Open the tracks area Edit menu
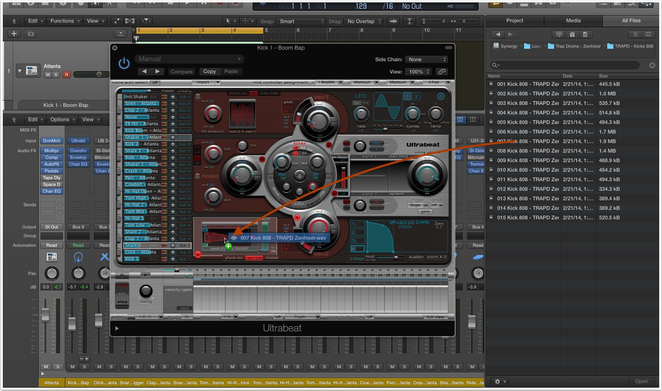The image size is (662, 391). pyautogui.click(x=35, y=21)
